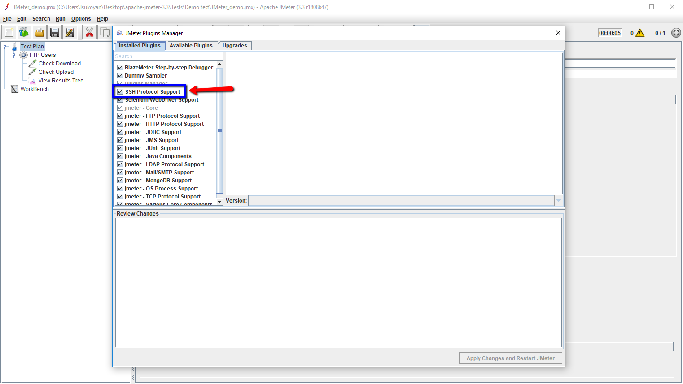
Task: Click the round remote engines status icon
Action: (676, 33)
